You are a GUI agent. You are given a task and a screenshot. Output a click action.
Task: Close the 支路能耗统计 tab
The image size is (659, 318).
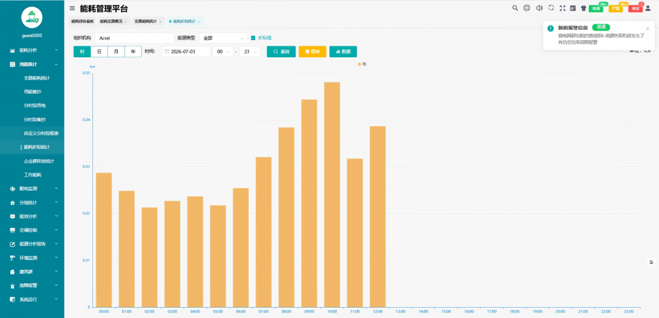coord(160,21)
